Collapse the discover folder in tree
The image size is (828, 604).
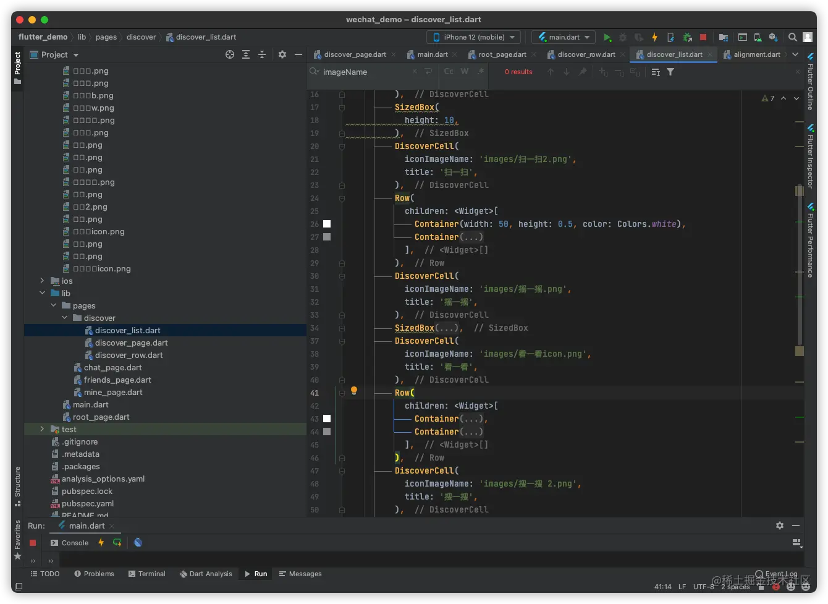[64, 318]
